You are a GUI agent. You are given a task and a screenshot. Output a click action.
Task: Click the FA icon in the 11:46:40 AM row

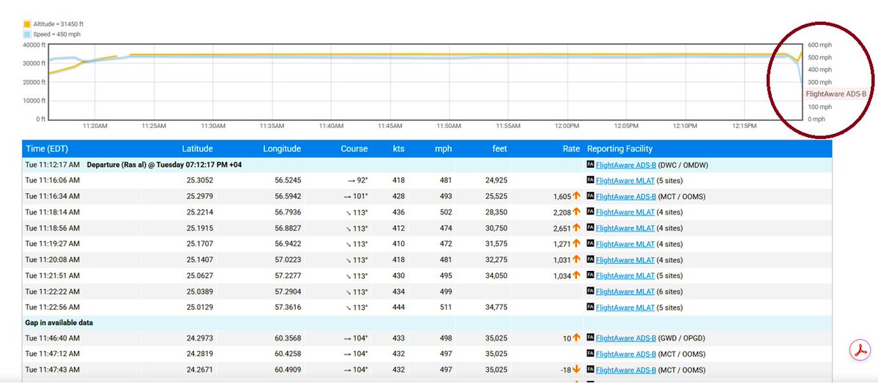[x=590, y=338]
